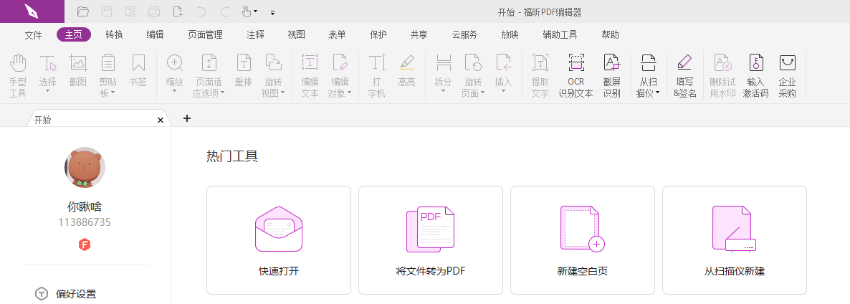Close the 开始 document tab
This screenshot has height=304, width=850.
point(161,120)
